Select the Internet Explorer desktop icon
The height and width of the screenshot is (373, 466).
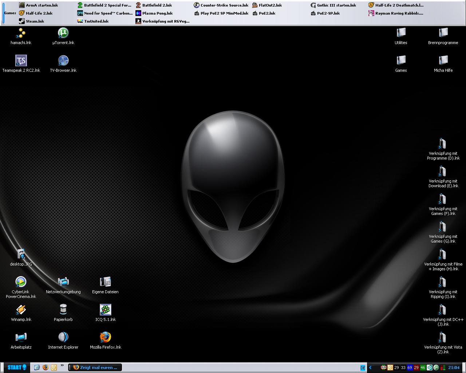[x=63, y=341]
